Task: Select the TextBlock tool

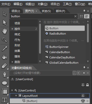Action: [5, 100]
